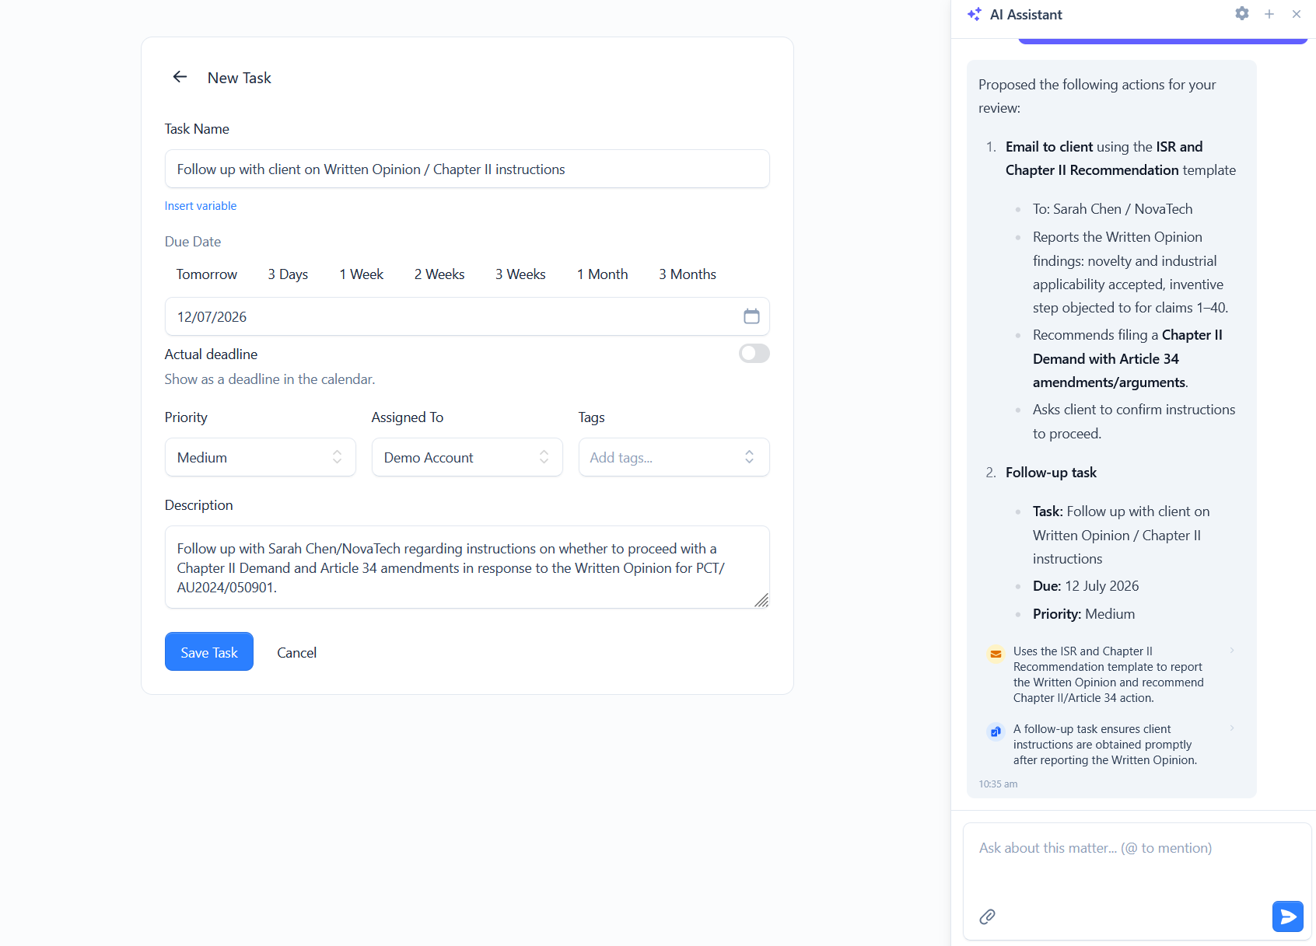Set due date to 2 Weeks
1316x946 pixels.
tap(439, 274)
